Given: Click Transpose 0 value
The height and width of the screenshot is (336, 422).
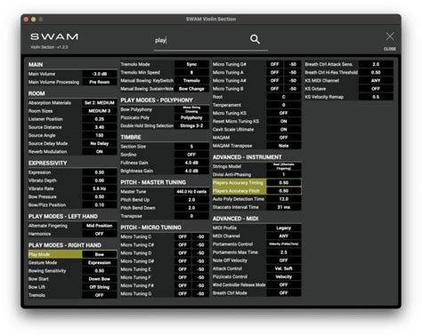Looking at the screenshot, I should (191, 216).
